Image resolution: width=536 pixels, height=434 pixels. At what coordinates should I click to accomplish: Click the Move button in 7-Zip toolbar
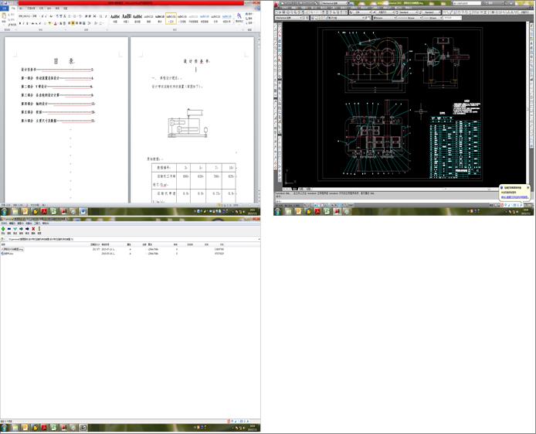click(x=27, y=230)
